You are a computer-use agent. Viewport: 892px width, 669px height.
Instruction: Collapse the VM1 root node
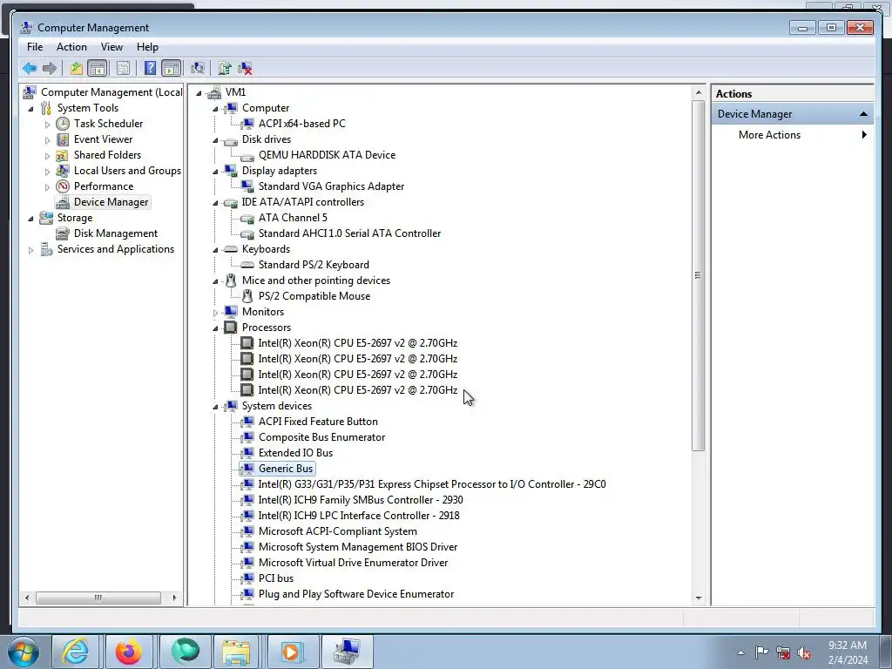pyautogui.click(x=199, y=92)
